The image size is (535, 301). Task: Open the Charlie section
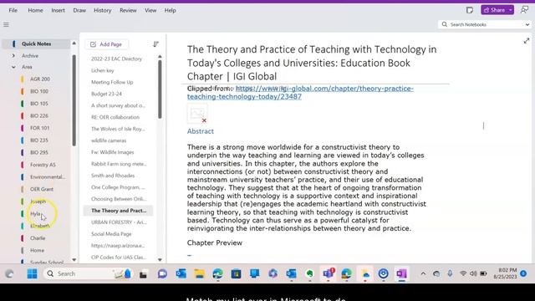point(38,238)
